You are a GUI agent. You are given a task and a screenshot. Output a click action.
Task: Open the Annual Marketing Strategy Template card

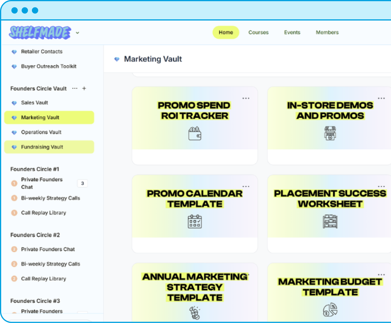click(195, 287)
